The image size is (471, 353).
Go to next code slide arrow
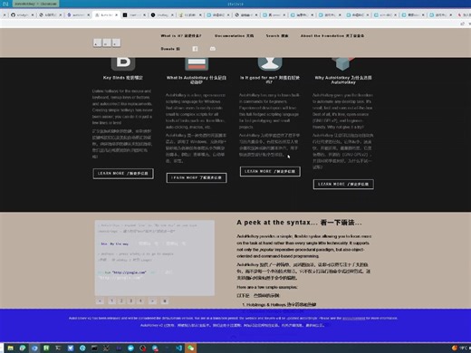click(x=153, y=301)
